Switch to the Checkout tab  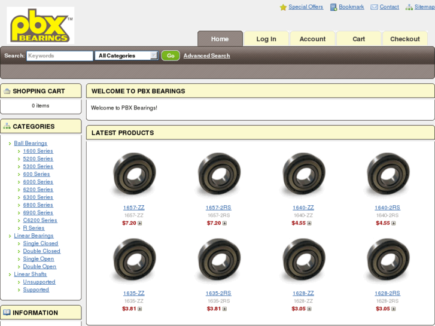405,39
